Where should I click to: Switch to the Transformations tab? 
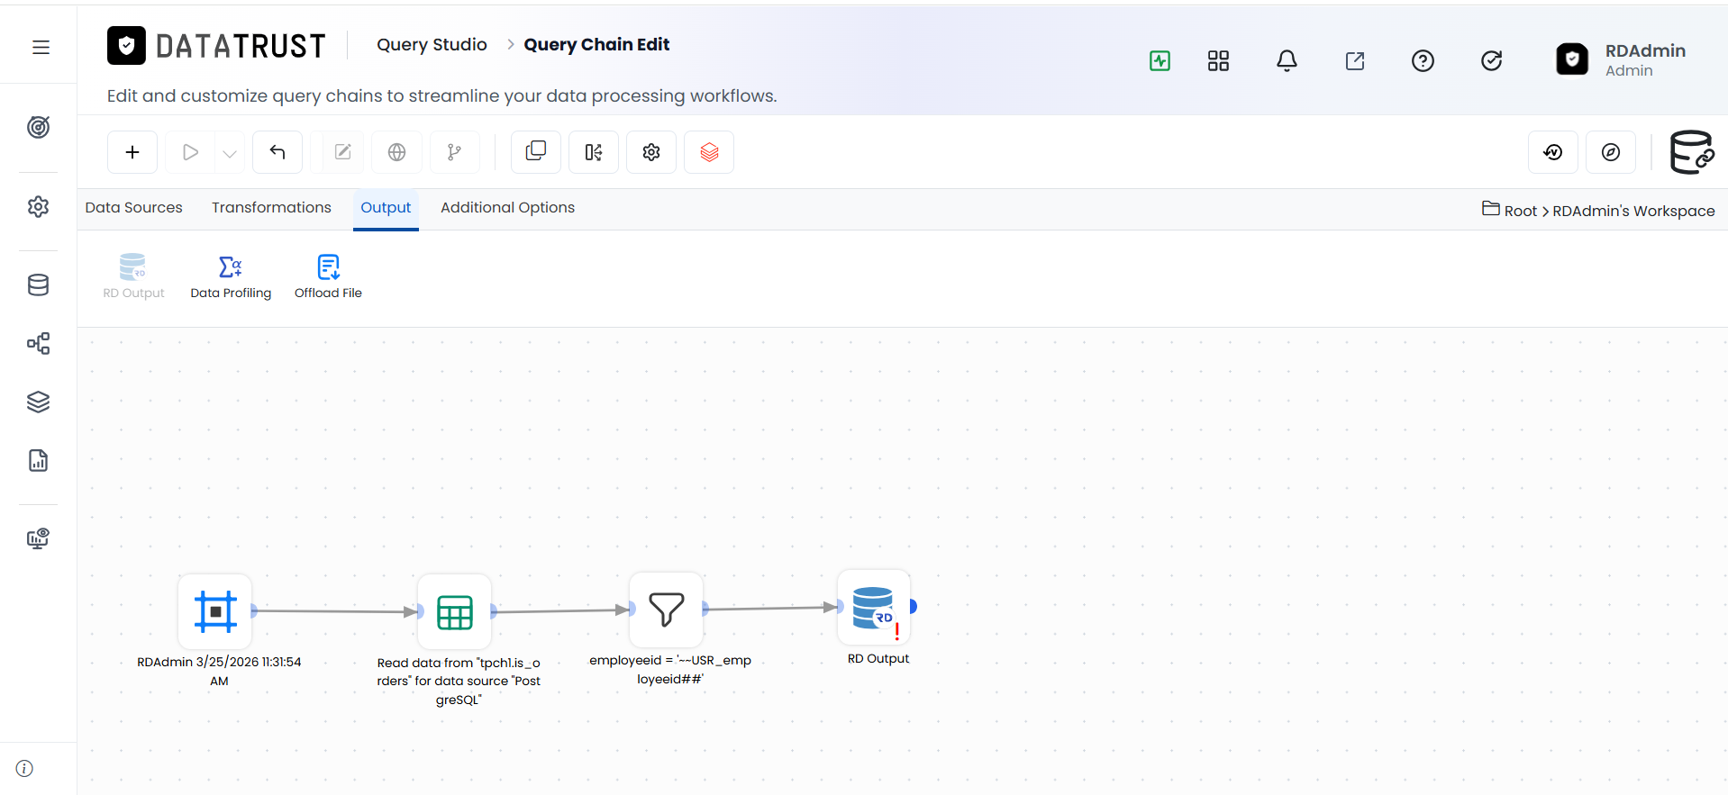pyautogui.click(x=271, y=207)
